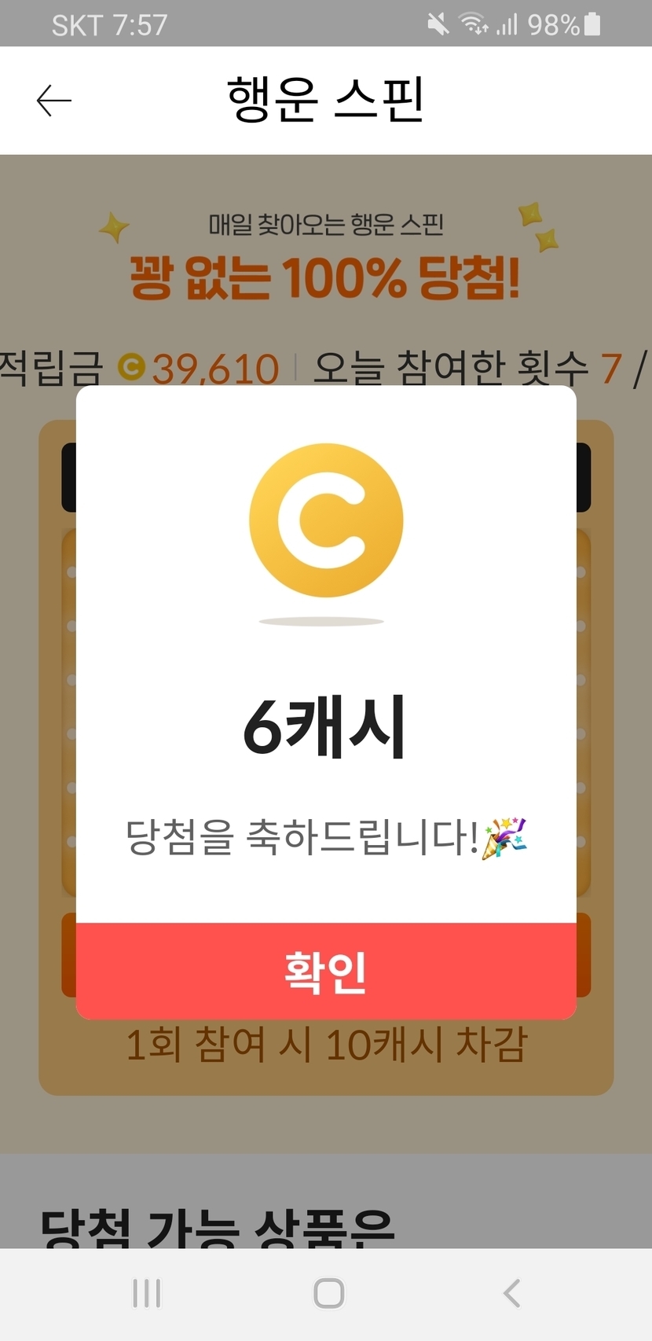The width and height of the screenshot is (652, 1341).
Task: Tap the Android home button
Action: (328, 1293)
